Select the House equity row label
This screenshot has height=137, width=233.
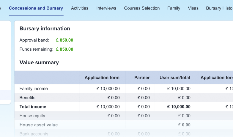coord(32,116)
